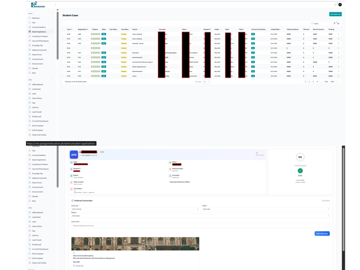Screen dimensions: 360x270
Task: Click the Course Link external icon on Ulster card
Action: click(x=74, y=266)
